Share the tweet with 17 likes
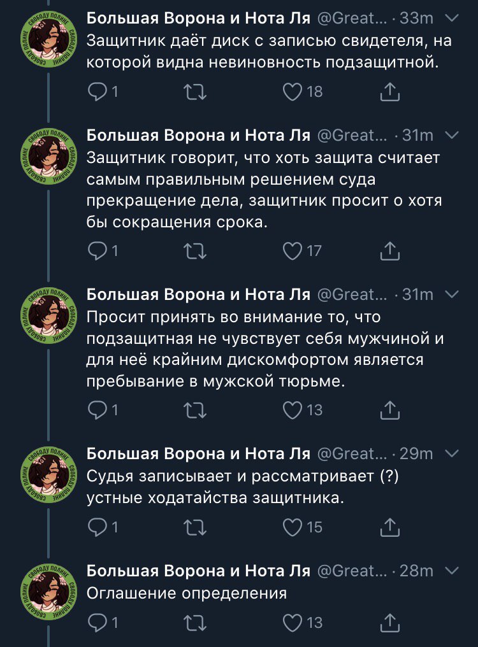The image size is (478, 647). (x=389, y=252)
